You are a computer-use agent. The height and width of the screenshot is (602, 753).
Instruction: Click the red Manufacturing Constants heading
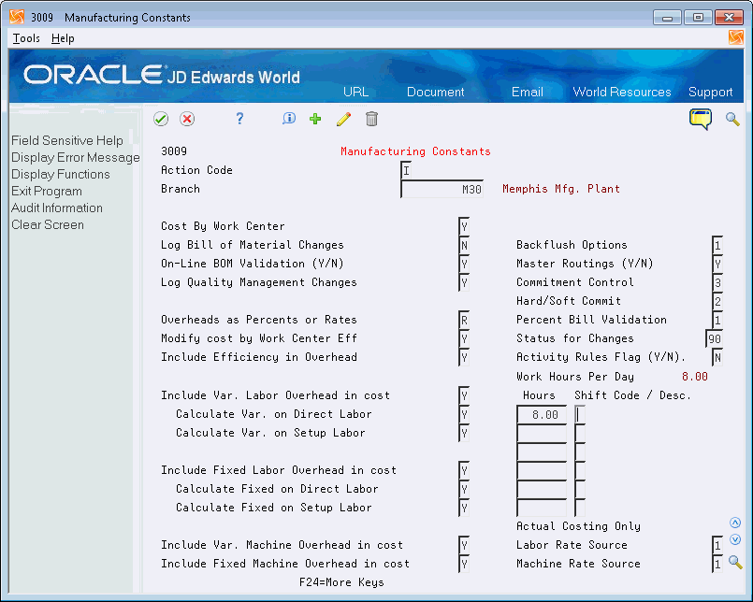(x=415, y=151)
